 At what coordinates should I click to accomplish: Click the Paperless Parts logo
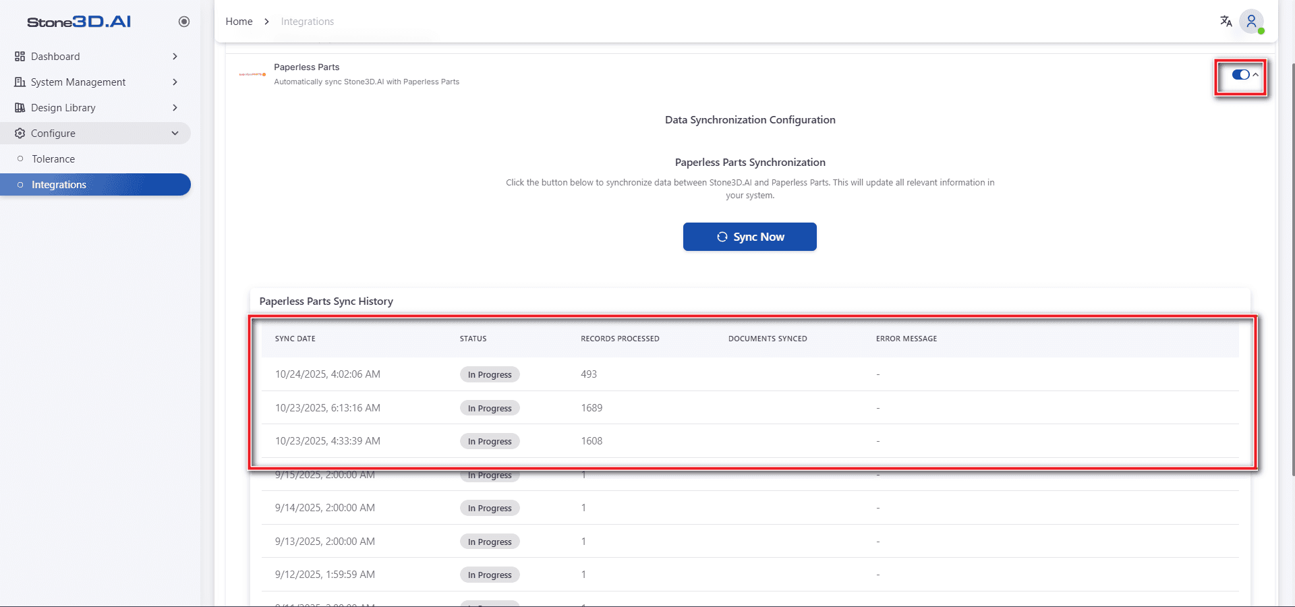253,74
